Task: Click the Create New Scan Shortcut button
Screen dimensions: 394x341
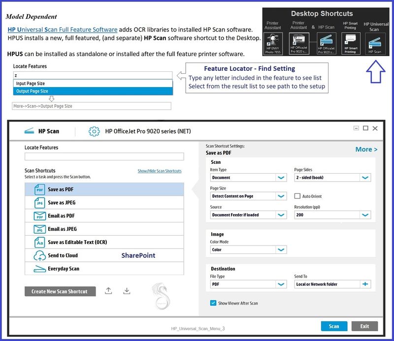Action: pos(60,291)
